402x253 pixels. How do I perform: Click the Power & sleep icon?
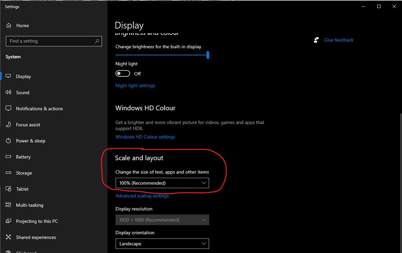(9, 141)
